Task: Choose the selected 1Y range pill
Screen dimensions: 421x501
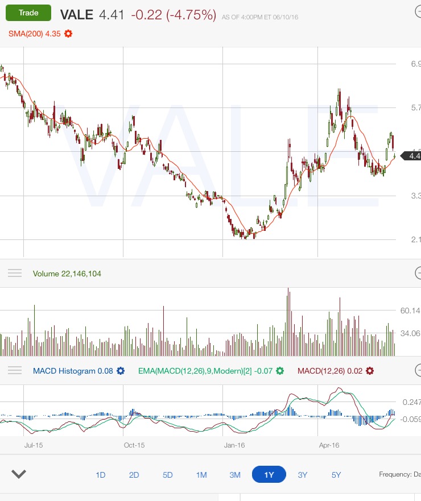Action: [x=269, y=475]
